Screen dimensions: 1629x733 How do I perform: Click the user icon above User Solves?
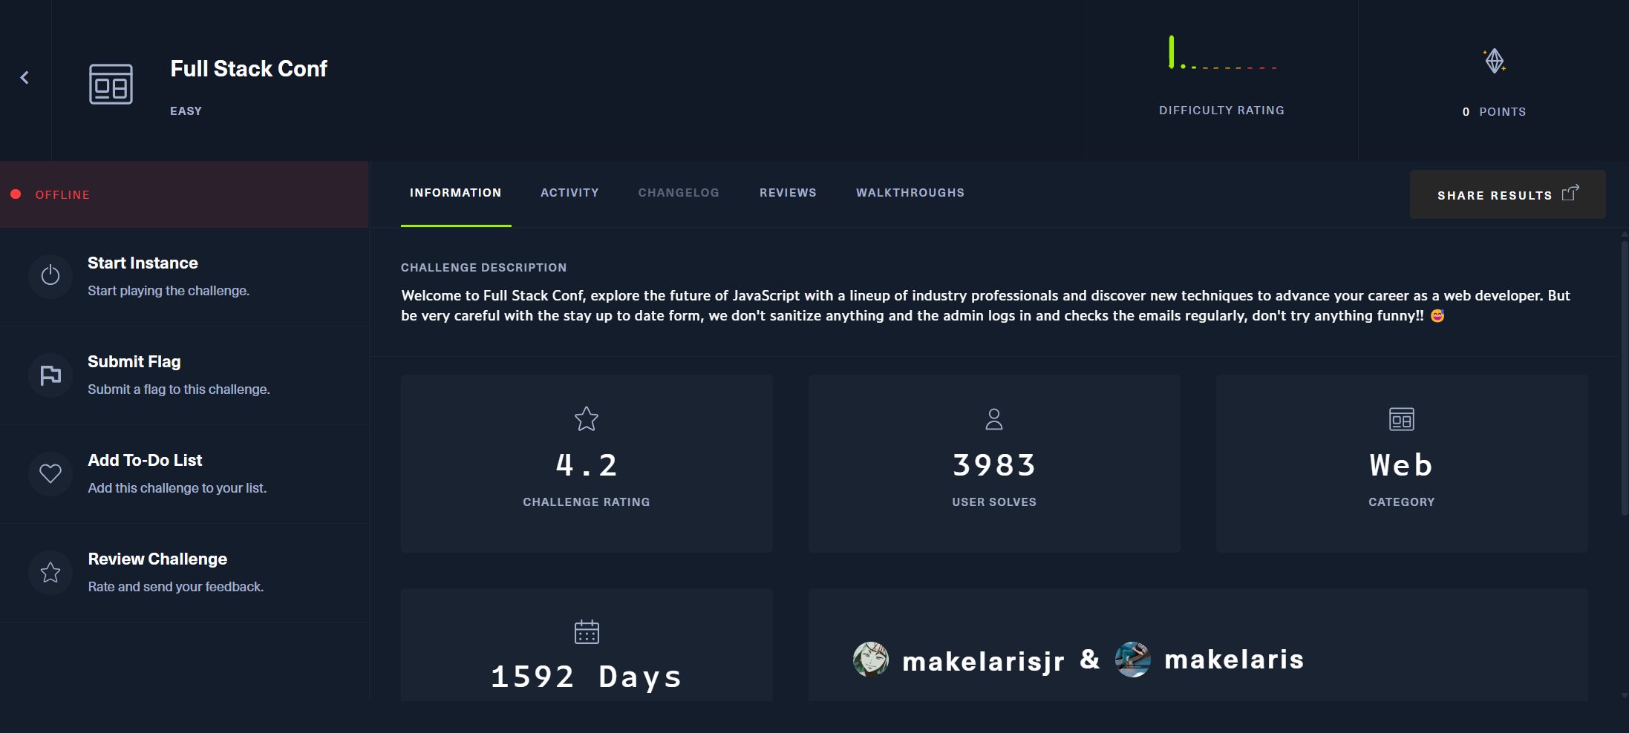(994, 419)
